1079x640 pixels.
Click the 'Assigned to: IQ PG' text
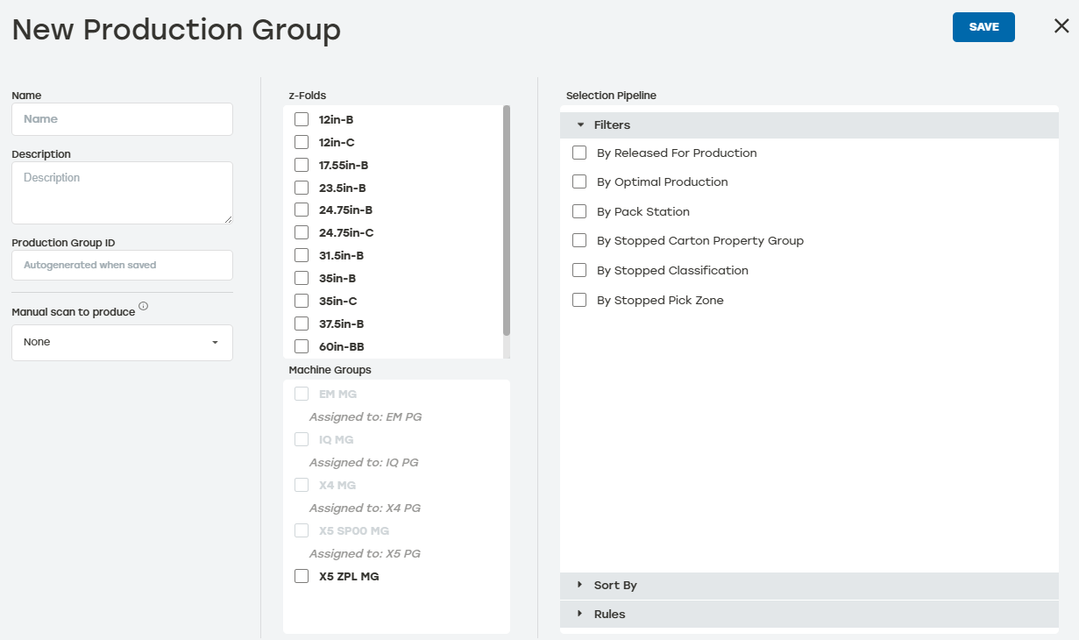click(364, 462)
